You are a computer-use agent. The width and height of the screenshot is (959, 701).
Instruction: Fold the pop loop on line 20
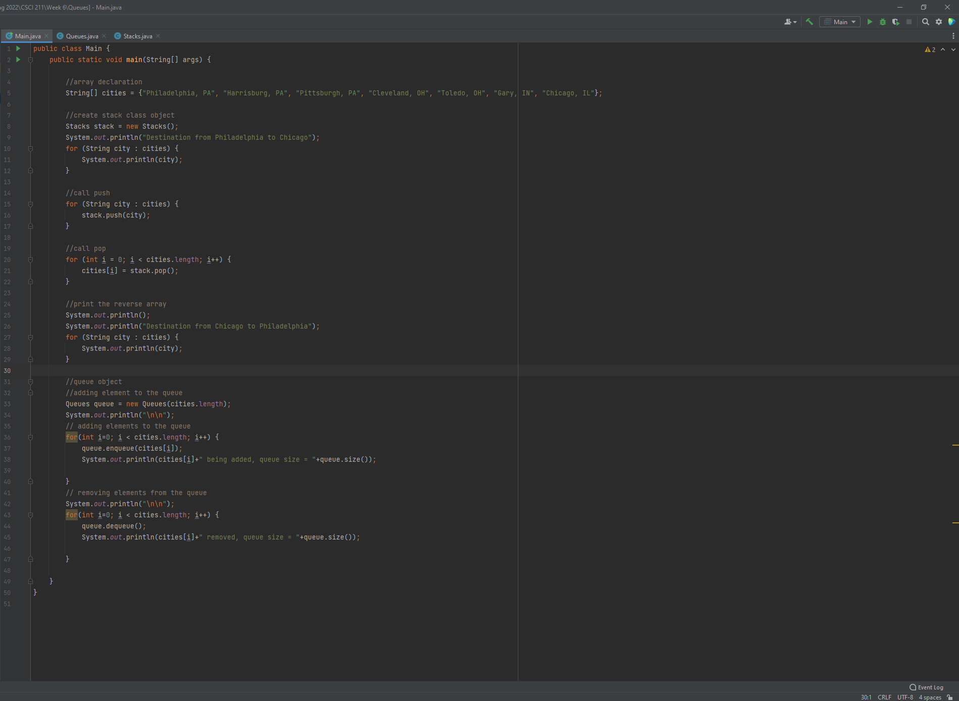(30, 259)
